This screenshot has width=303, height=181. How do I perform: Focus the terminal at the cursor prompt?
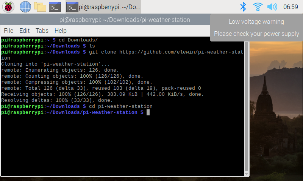tap(148, 112)
